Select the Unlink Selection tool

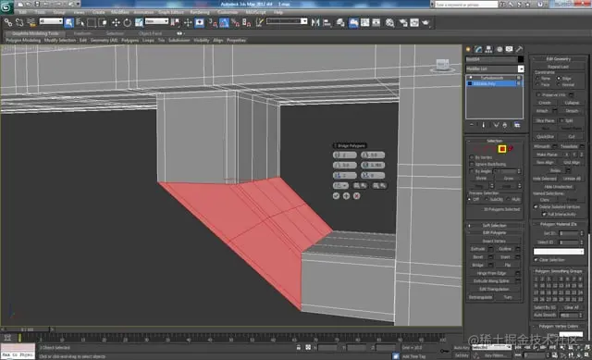point(19,22)
